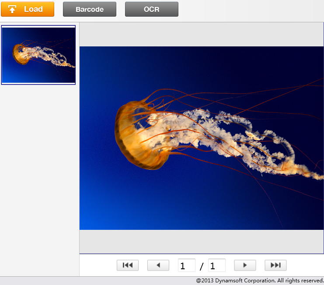Go to the previous page
This screenshot has height=285, width=324.
pyautogui.click(x=158, y=265)
